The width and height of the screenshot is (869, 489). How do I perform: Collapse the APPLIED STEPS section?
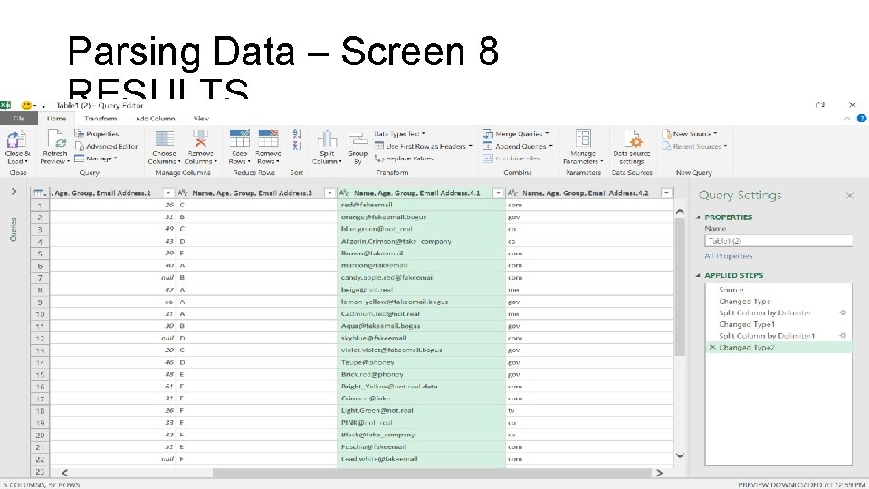pyautogui.click(x=698, y=275)
